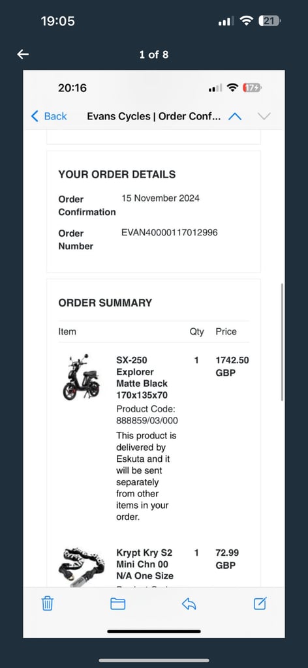308x668 pixels.
Task: Tap the Krypt chain lock thumbnail
Action: (x=82, y=567)
